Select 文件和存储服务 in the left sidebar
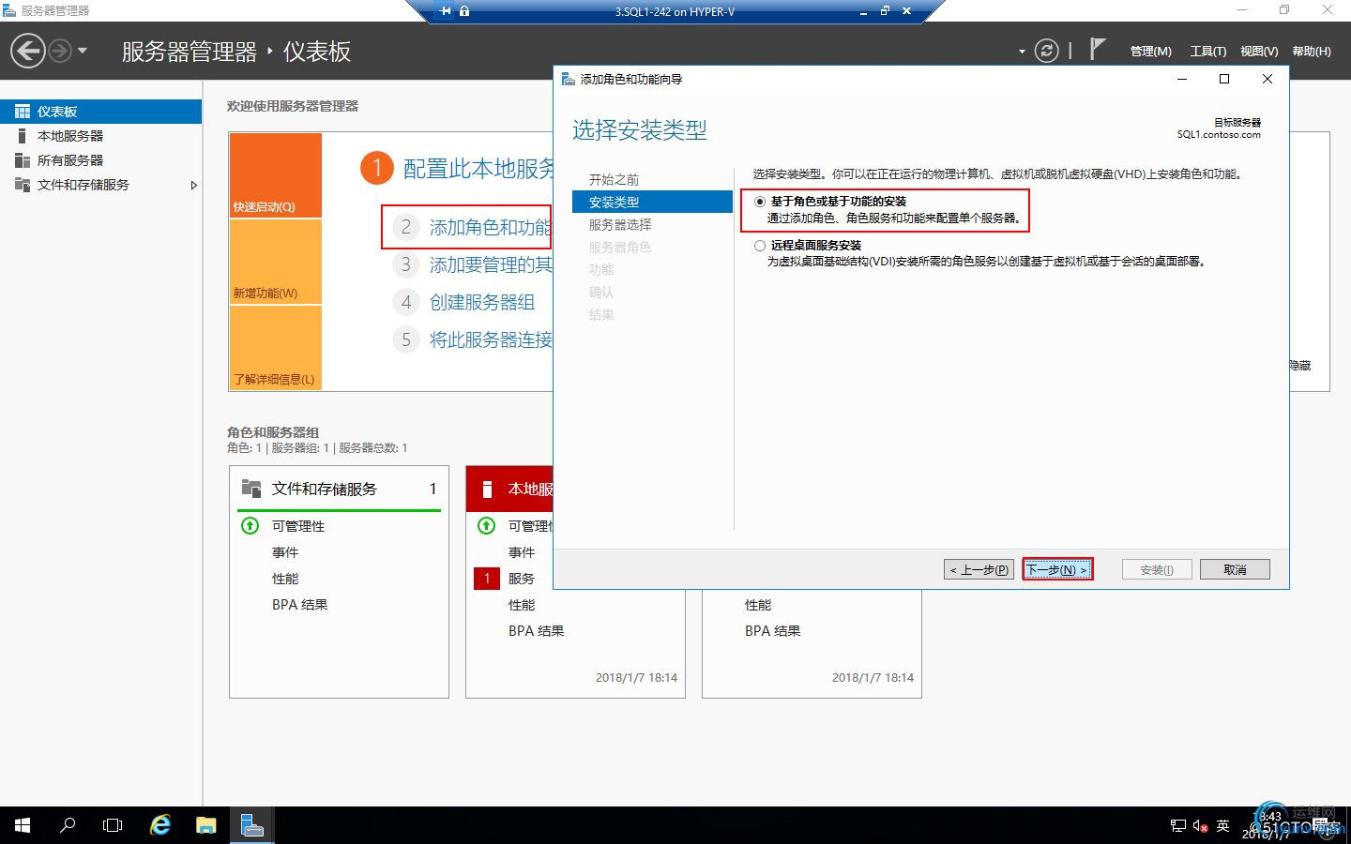 tap(100, 185)
